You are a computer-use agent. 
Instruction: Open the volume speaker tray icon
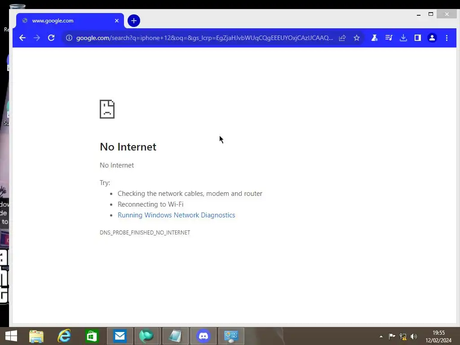414,336
